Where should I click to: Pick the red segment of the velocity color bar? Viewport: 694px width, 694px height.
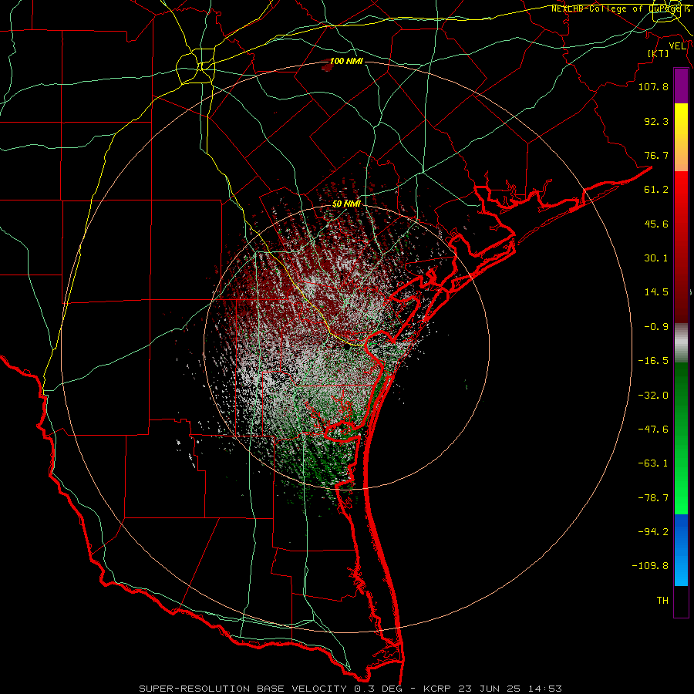(x=681, y=247)
